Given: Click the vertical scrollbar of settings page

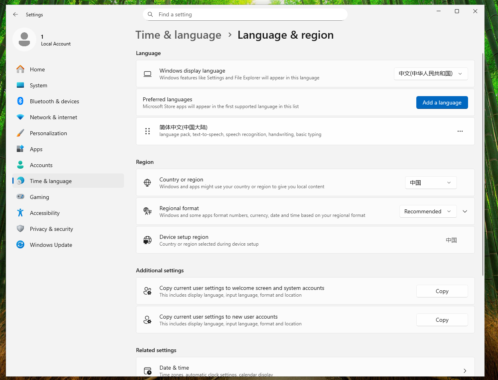Looking at the screenshot, I should [x=483, y=163].
